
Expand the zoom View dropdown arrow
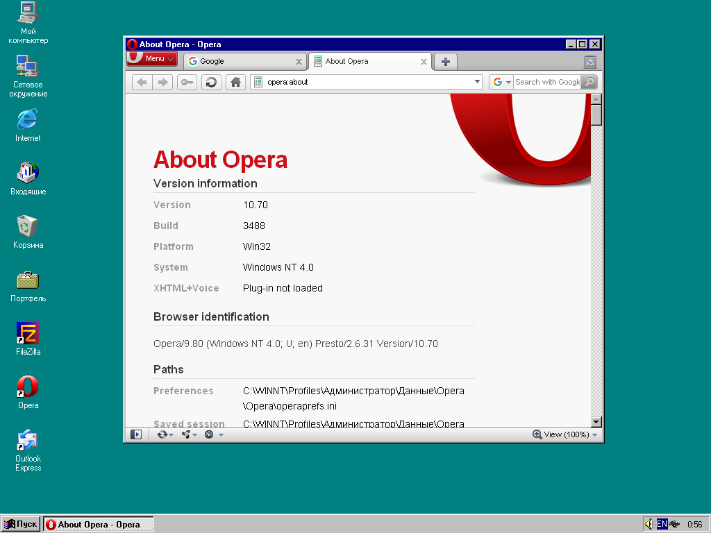click(x=595, y=435)
